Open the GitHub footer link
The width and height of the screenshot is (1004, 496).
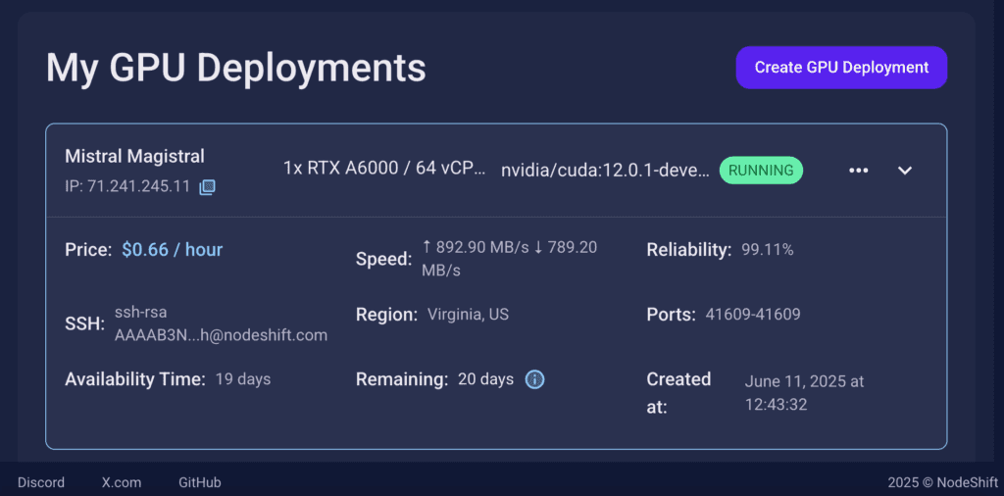[200, 482]
